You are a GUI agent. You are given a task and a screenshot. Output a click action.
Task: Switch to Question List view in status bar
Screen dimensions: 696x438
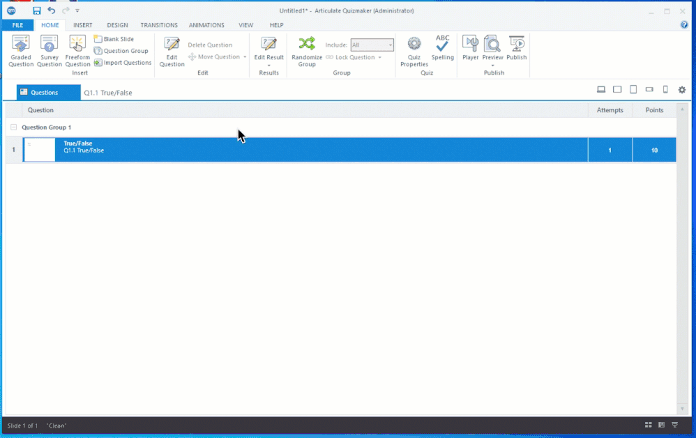(x=648, y=425)
